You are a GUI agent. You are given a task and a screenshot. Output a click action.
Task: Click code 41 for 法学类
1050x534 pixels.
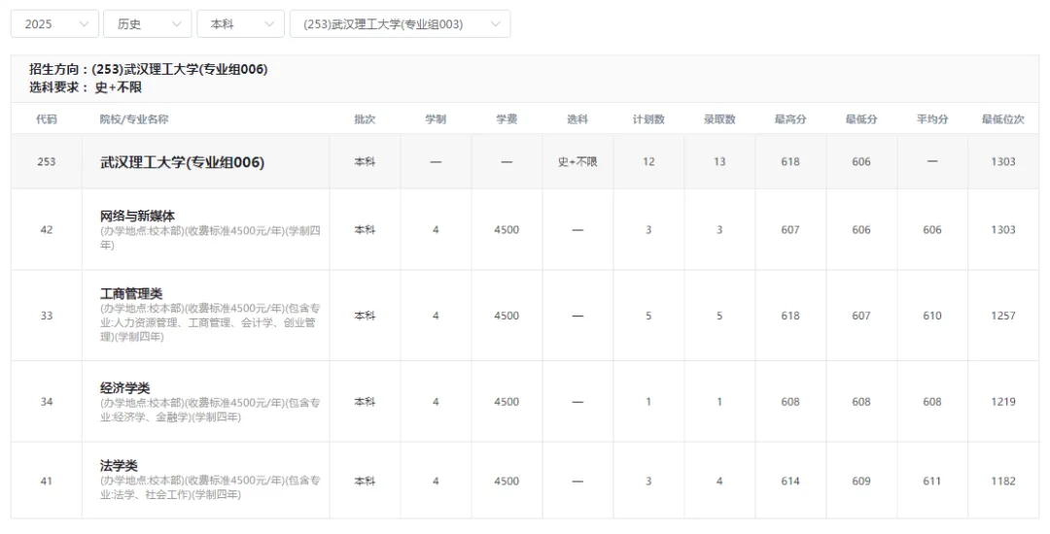coord(47,481)
